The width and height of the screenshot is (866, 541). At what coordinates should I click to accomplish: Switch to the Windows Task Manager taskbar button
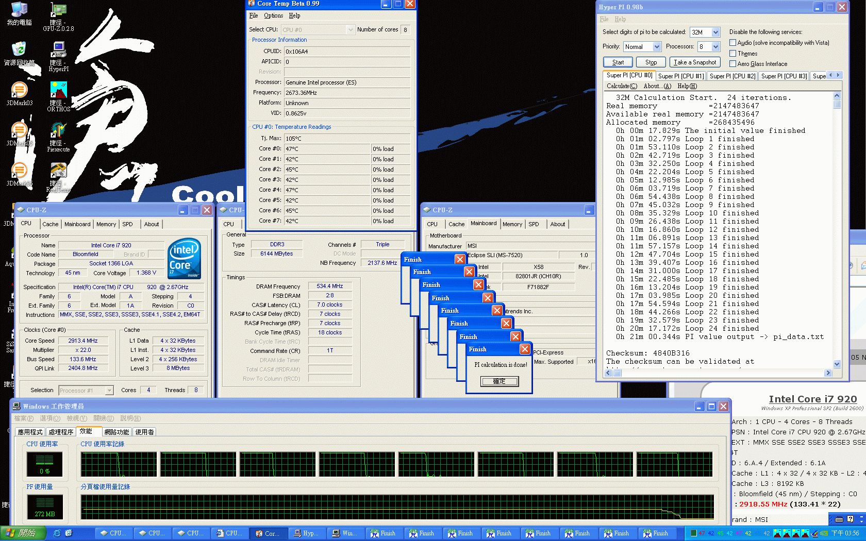(x=346, y=533)
